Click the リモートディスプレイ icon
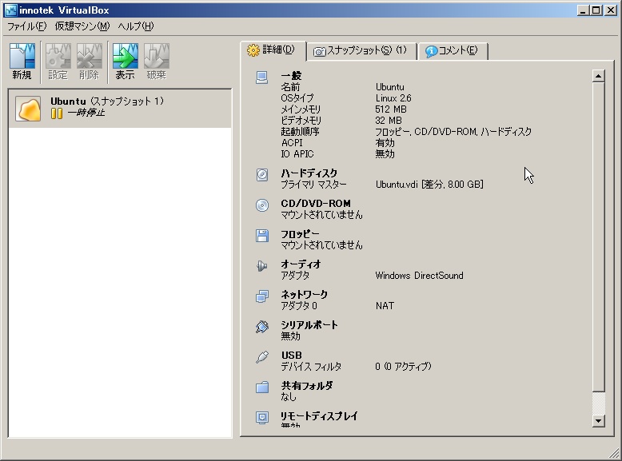The image size is (622, 461). pos(261,417)
